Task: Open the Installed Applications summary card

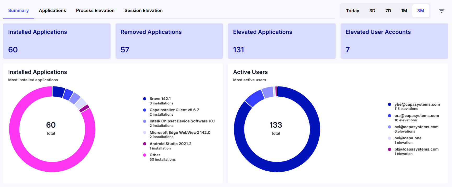Action: tap(57, 41)
